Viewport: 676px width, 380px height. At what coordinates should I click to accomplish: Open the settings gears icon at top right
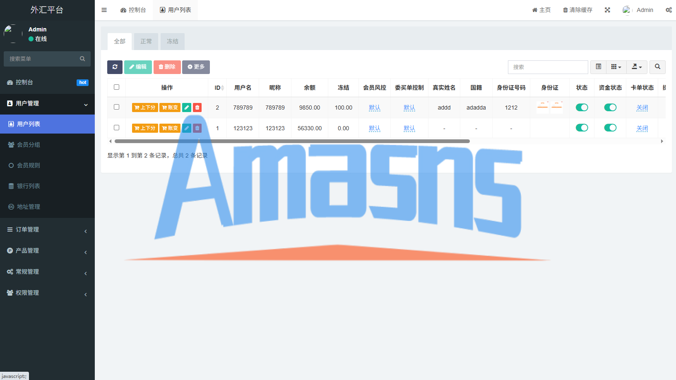[x=669, y=10]
